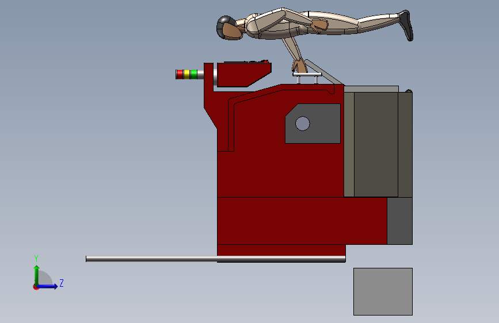The width and height of the screenshot is (499, 323).
Task: Select the red origin ball of the triad
Action: pos(36,287)
